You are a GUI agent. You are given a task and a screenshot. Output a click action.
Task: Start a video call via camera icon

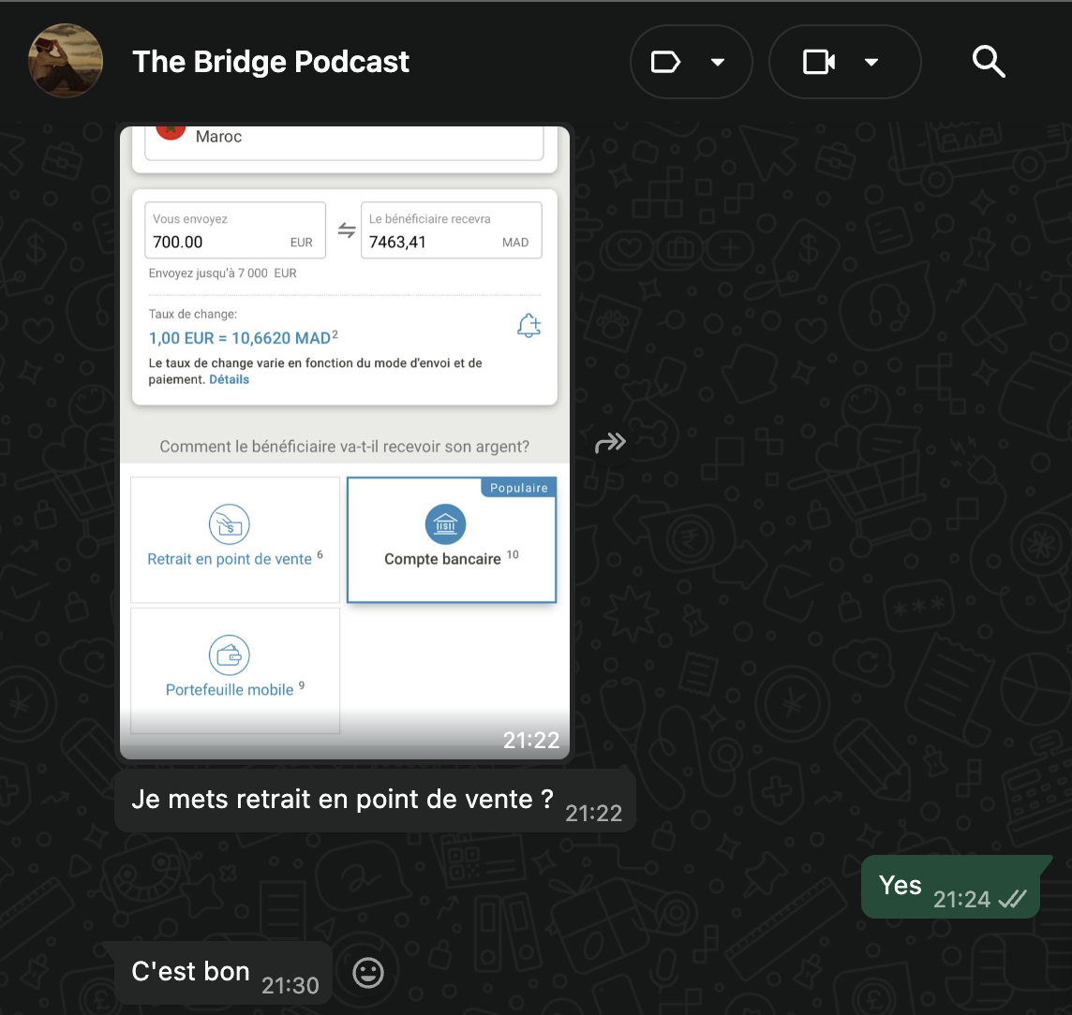pos(818,62)
